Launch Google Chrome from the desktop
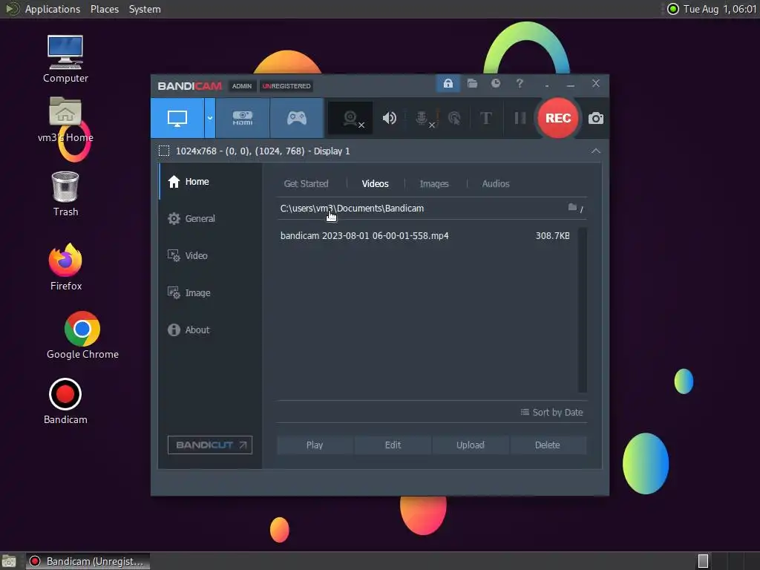This screenshot has width=760, height=570. click(x=82, y=335)
